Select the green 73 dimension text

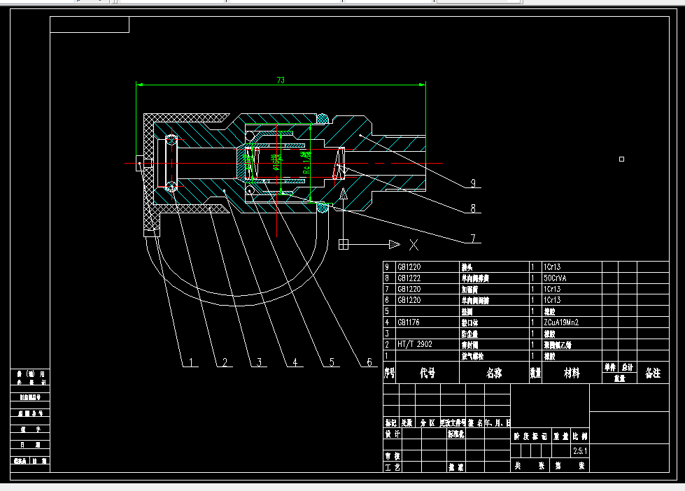(281, 80)
